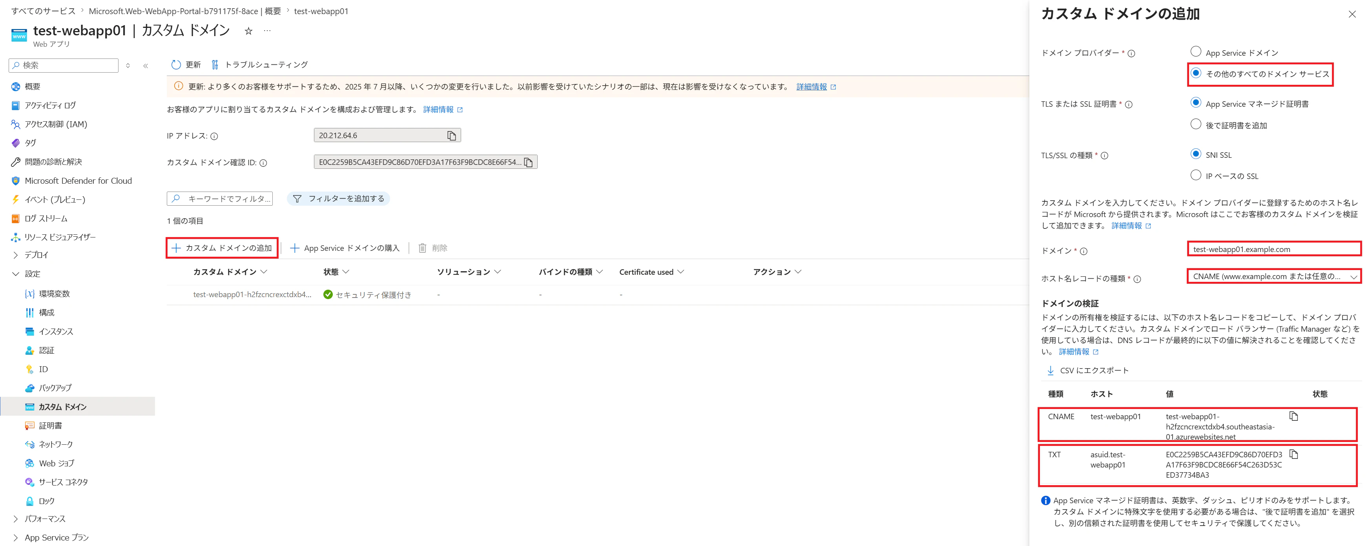This screenshot has height=546, width=1370.
Task: Expand the デプロイ section in sidebar
Action: pyautogui.click(x=15, y=255)
